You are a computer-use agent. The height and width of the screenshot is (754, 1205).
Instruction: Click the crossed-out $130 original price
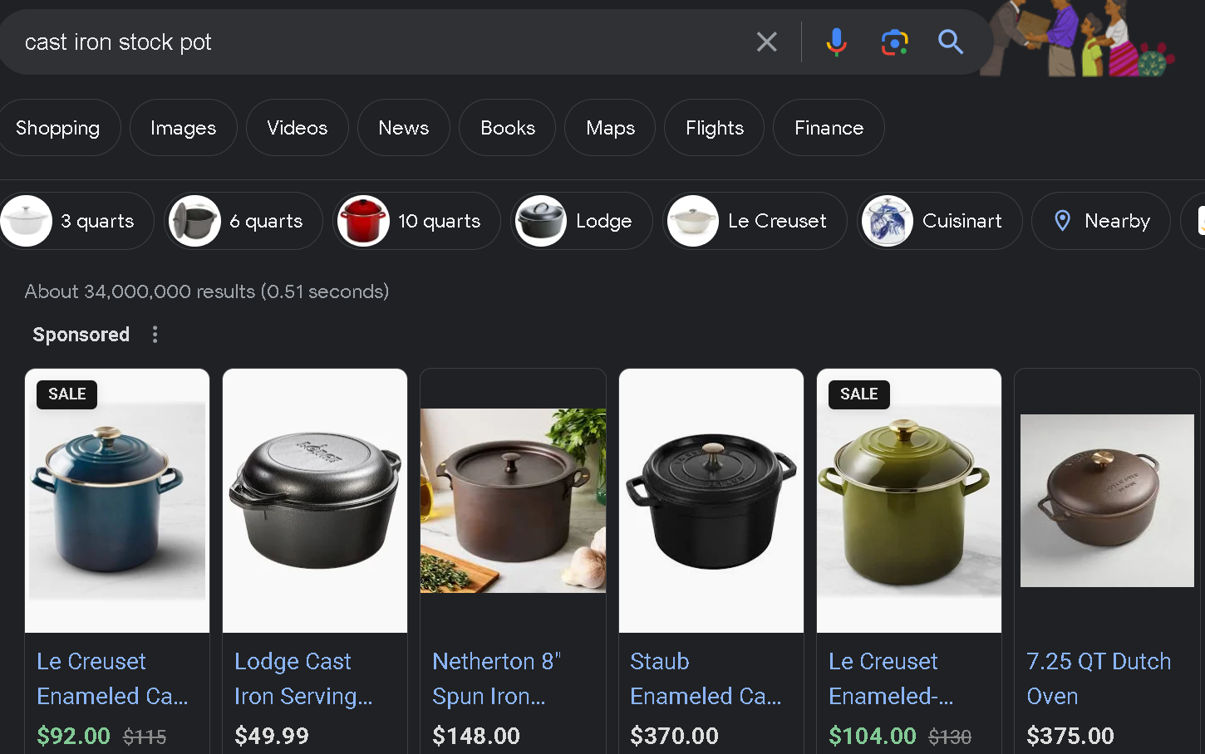coord(950,737)
